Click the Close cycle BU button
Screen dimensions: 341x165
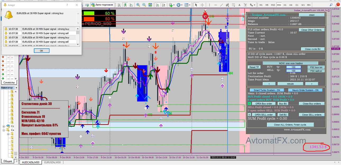(x=313, y=49)
